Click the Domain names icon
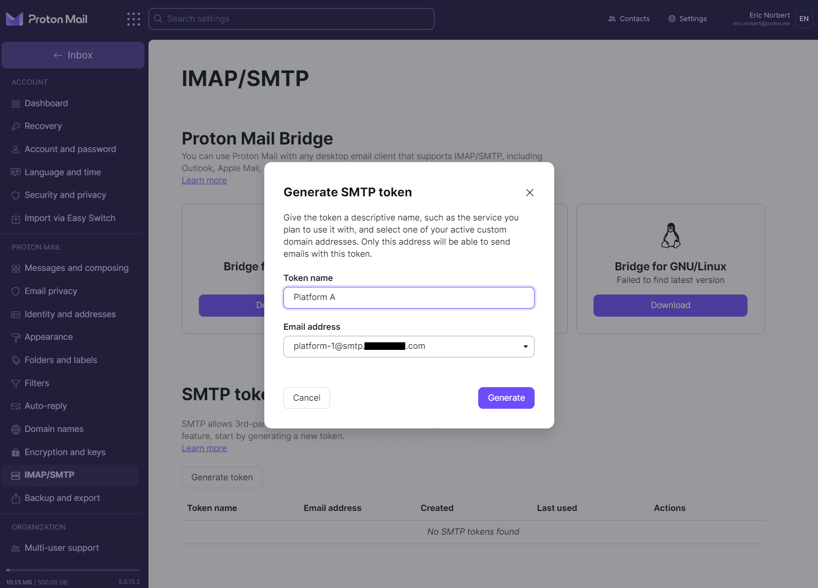The image size is (818, 588). (x=16, y=429)
